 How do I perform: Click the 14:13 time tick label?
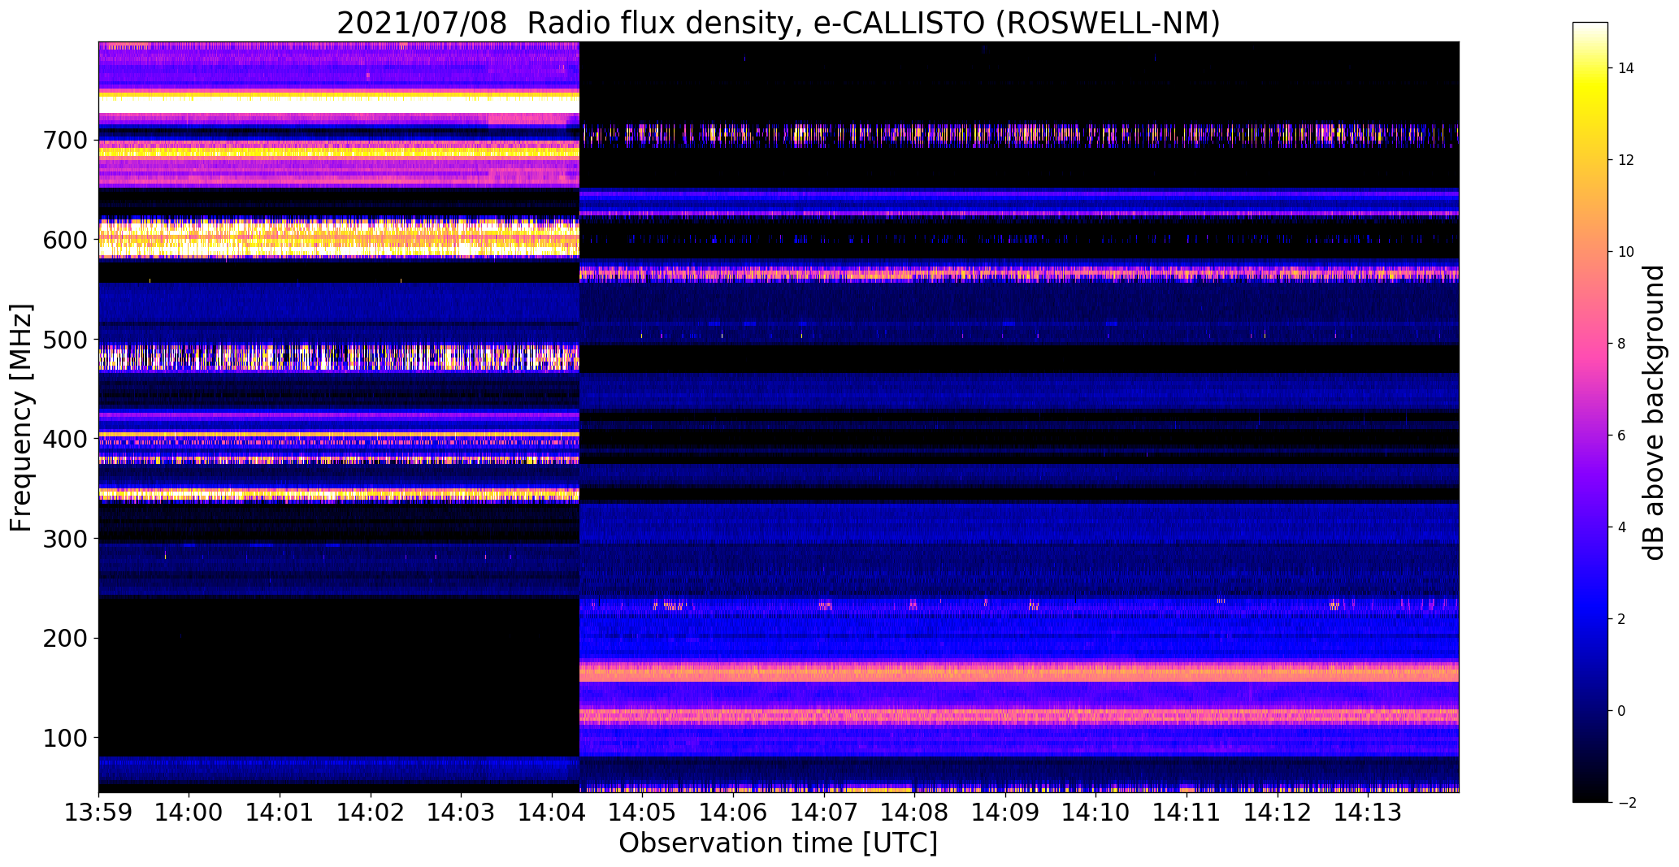coord(1369,813)
